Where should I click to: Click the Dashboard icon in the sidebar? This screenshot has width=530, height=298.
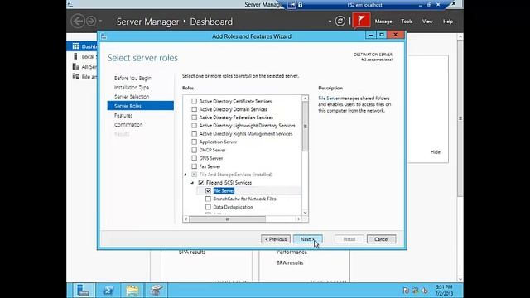[75, 46]
